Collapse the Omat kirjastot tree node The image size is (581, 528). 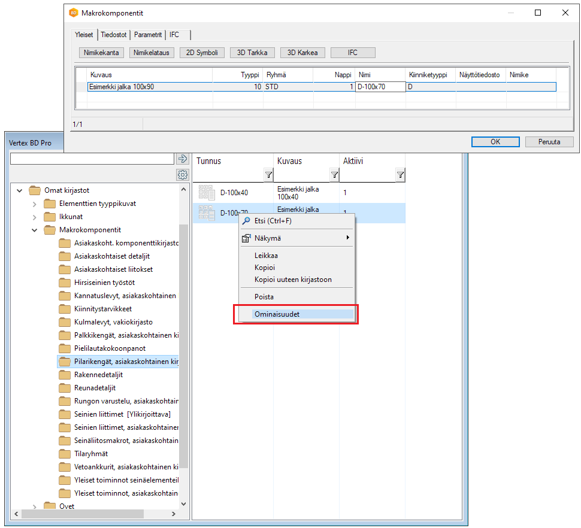[x=20, y=190]
